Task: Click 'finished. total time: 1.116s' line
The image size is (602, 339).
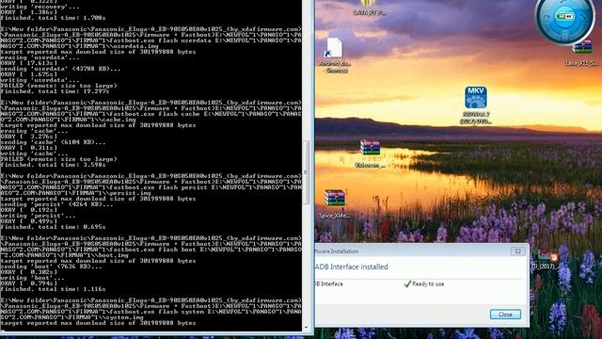Action: 53,289
